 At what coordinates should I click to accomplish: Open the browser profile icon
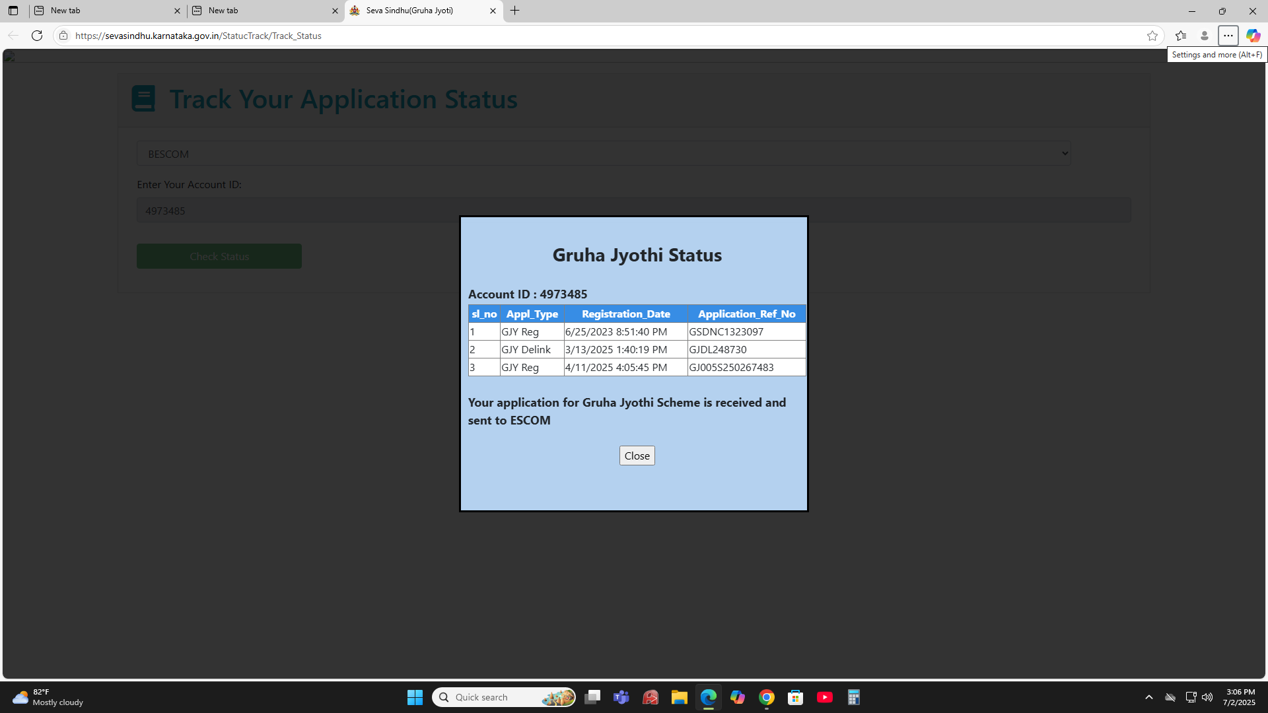(1205, 36)
